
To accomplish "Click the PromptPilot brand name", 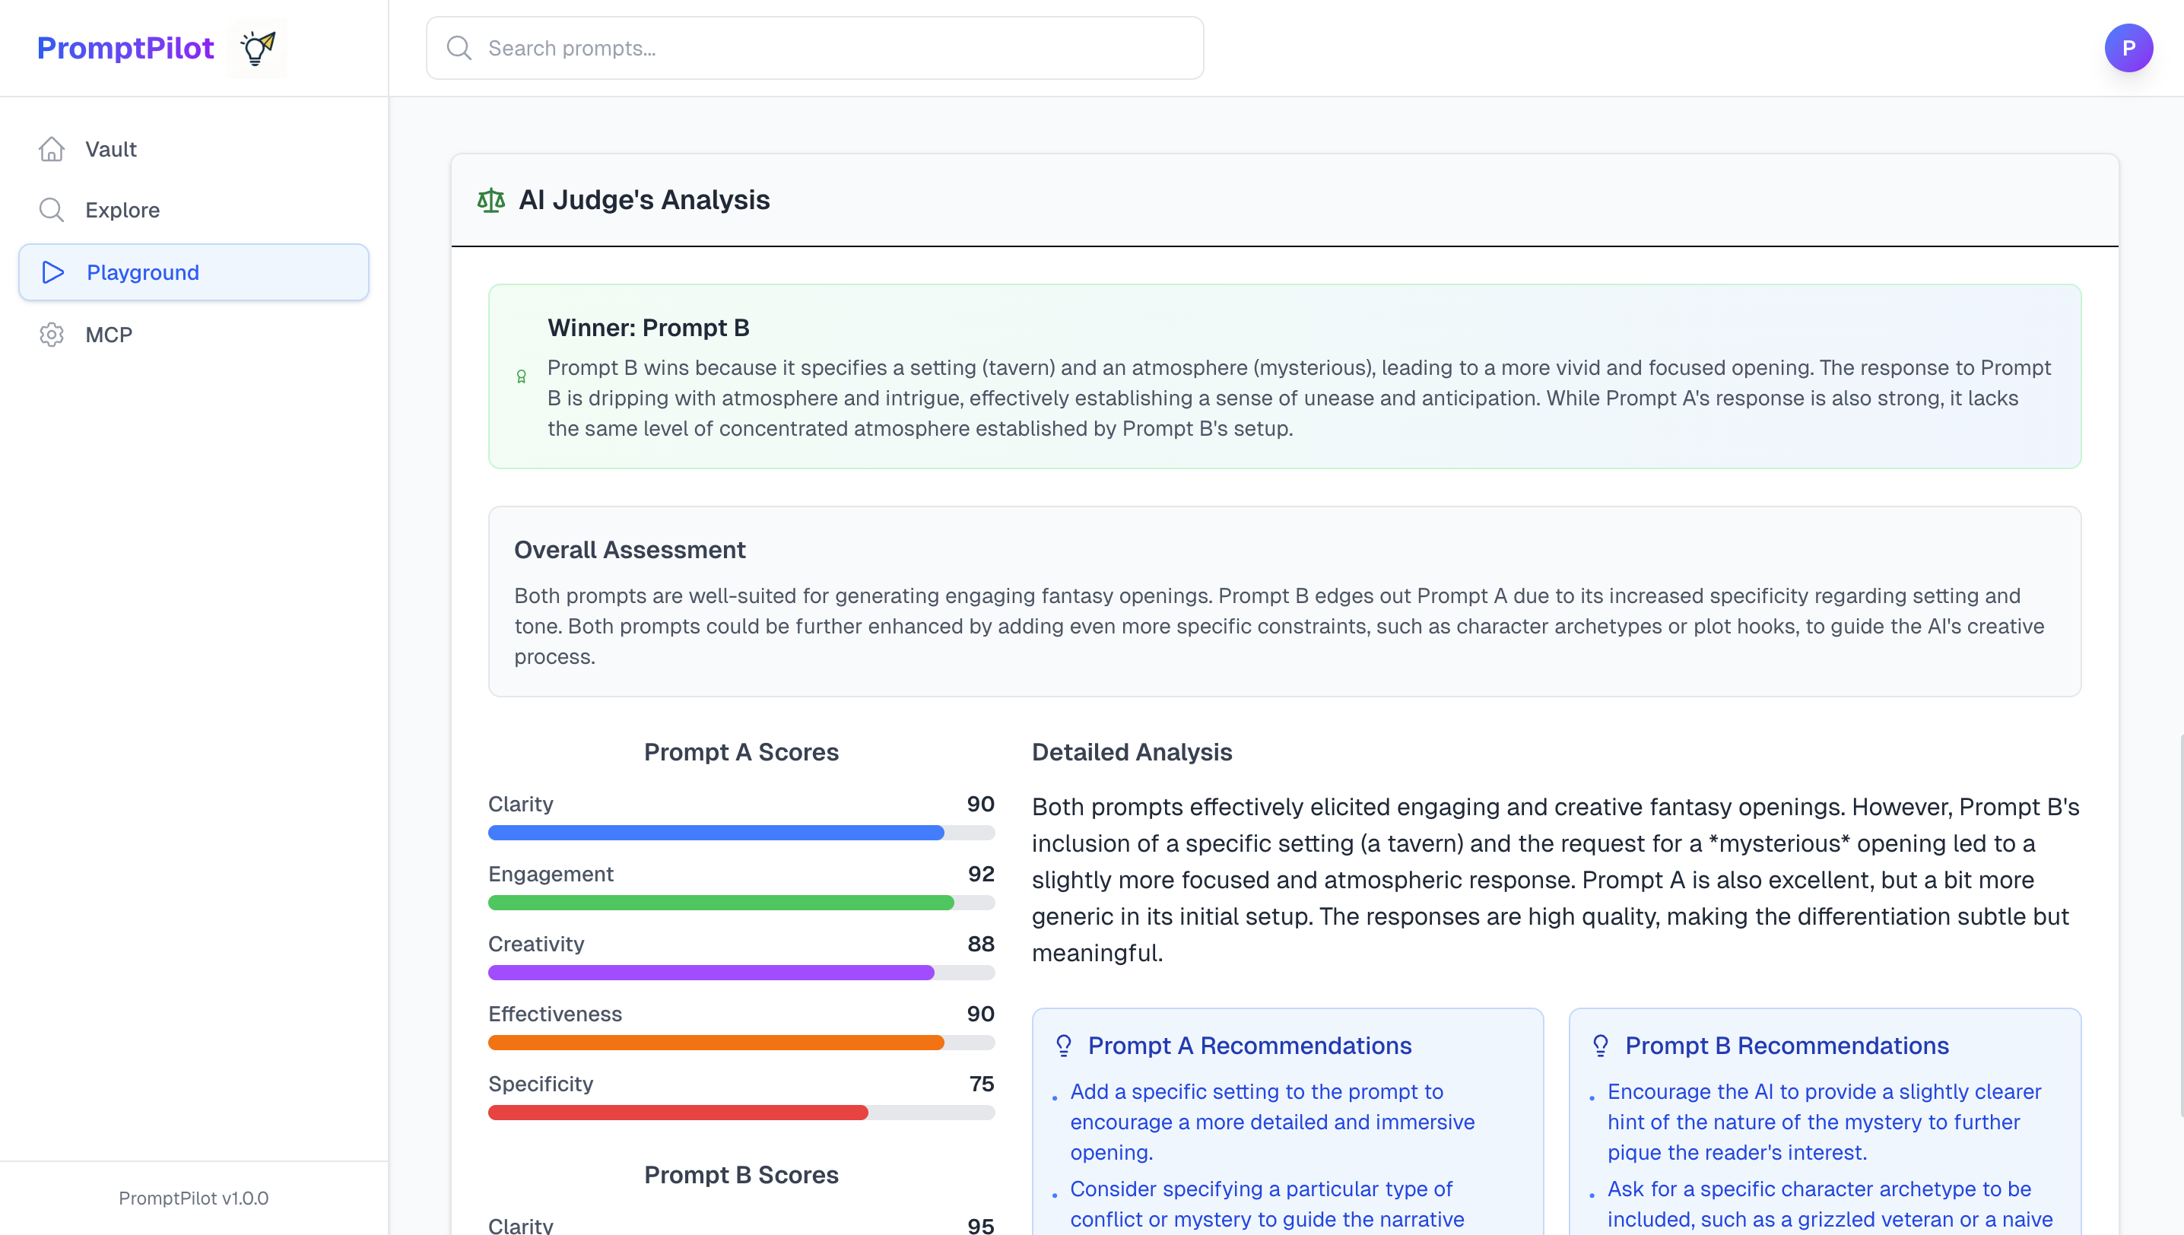I will (125, 49).
